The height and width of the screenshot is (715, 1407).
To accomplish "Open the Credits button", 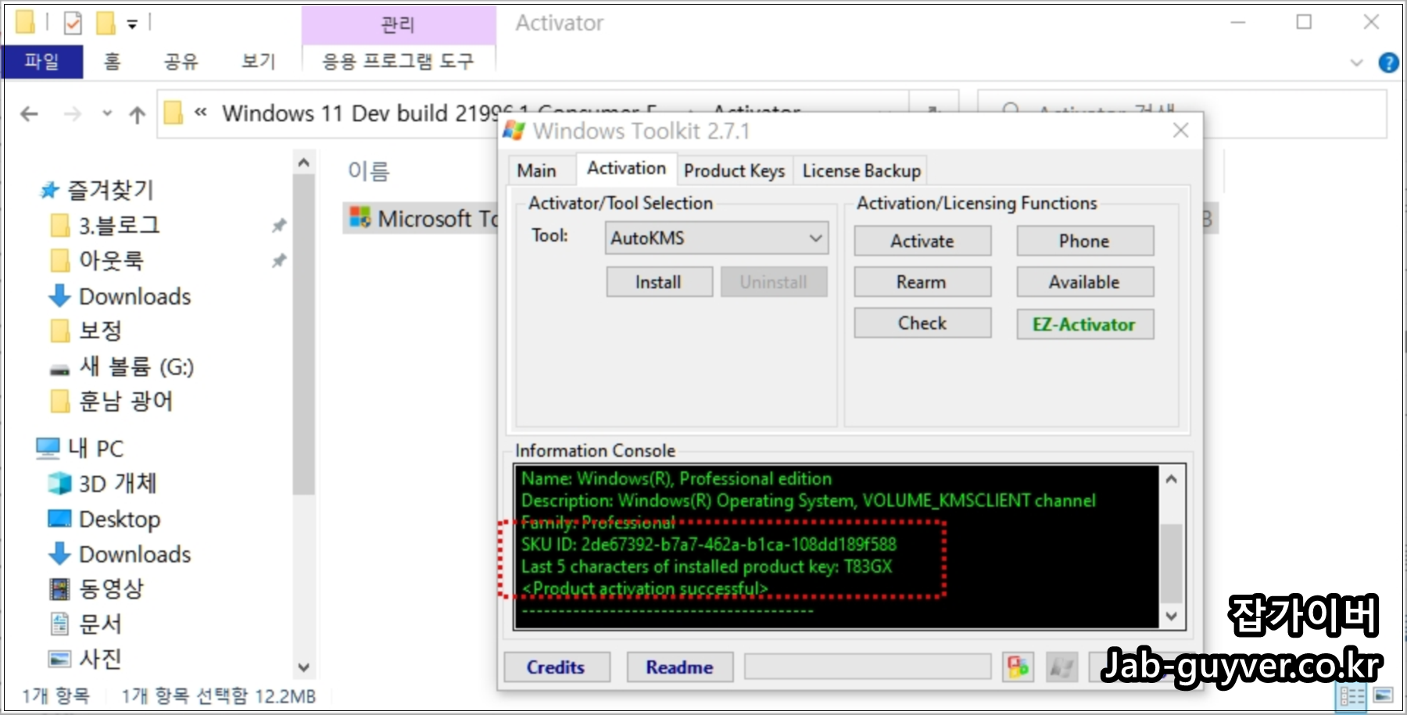I will [x=557, y=667].
